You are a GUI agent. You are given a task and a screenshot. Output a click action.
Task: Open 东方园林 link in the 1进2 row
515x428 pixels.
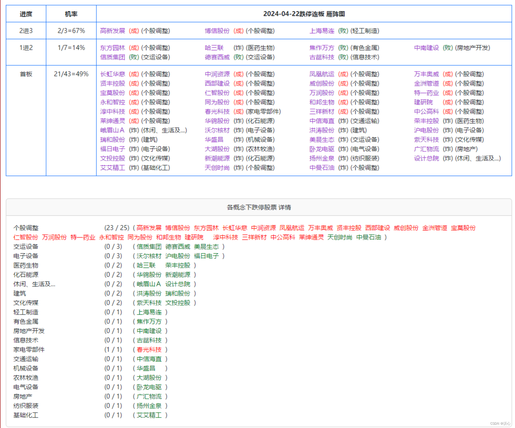tap(112, 48)
